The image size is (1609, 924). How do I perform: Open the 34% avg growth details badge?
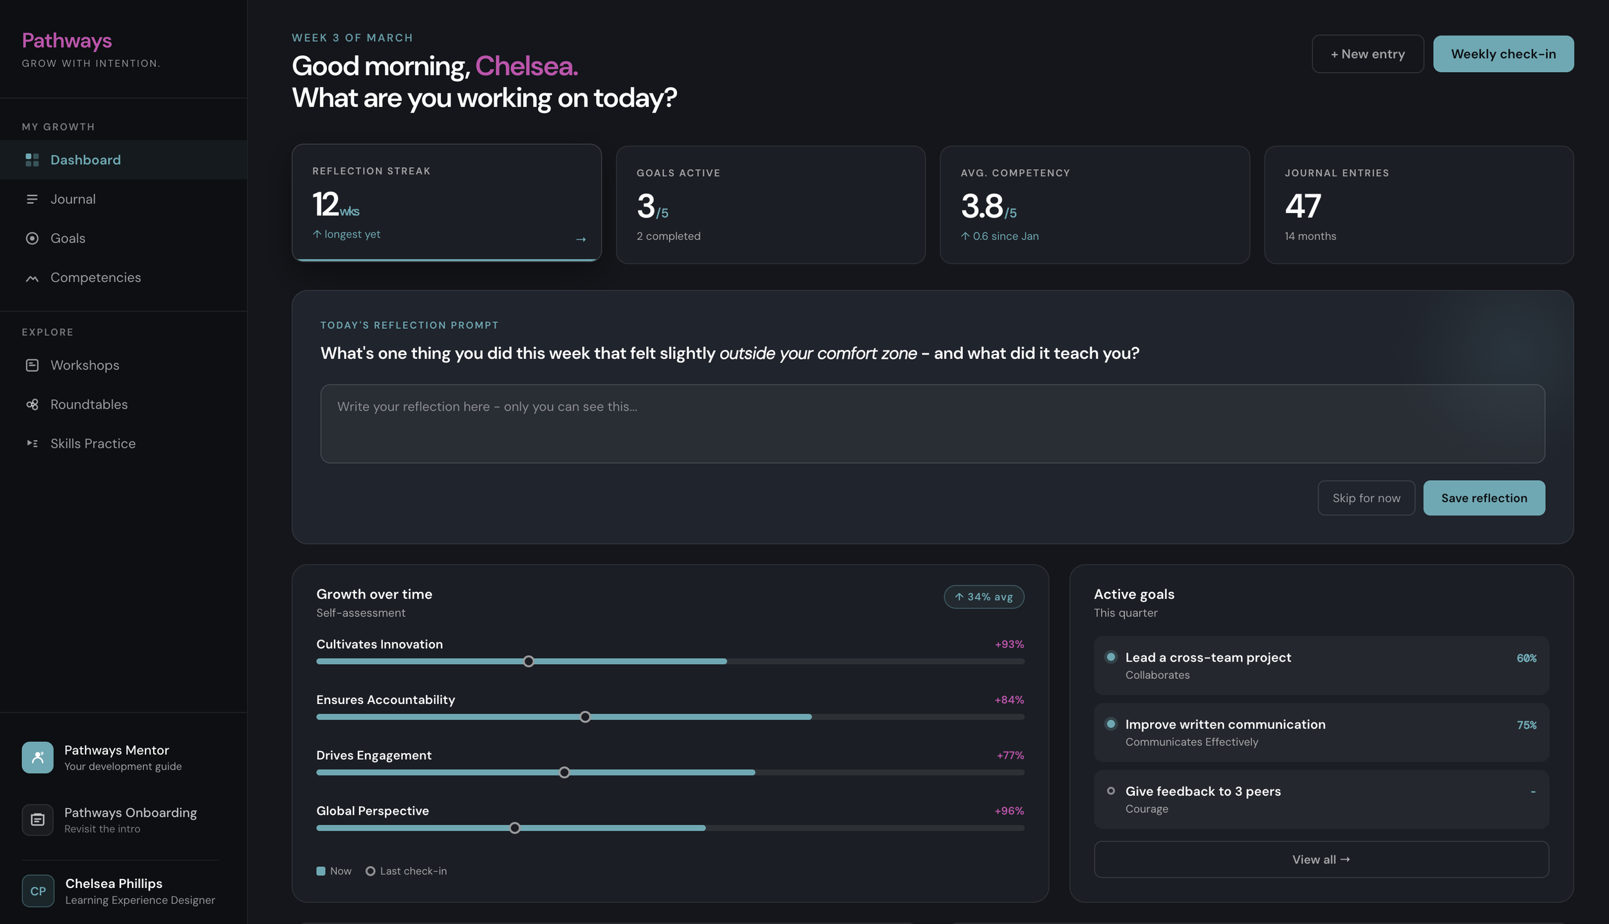coord(983,596)
